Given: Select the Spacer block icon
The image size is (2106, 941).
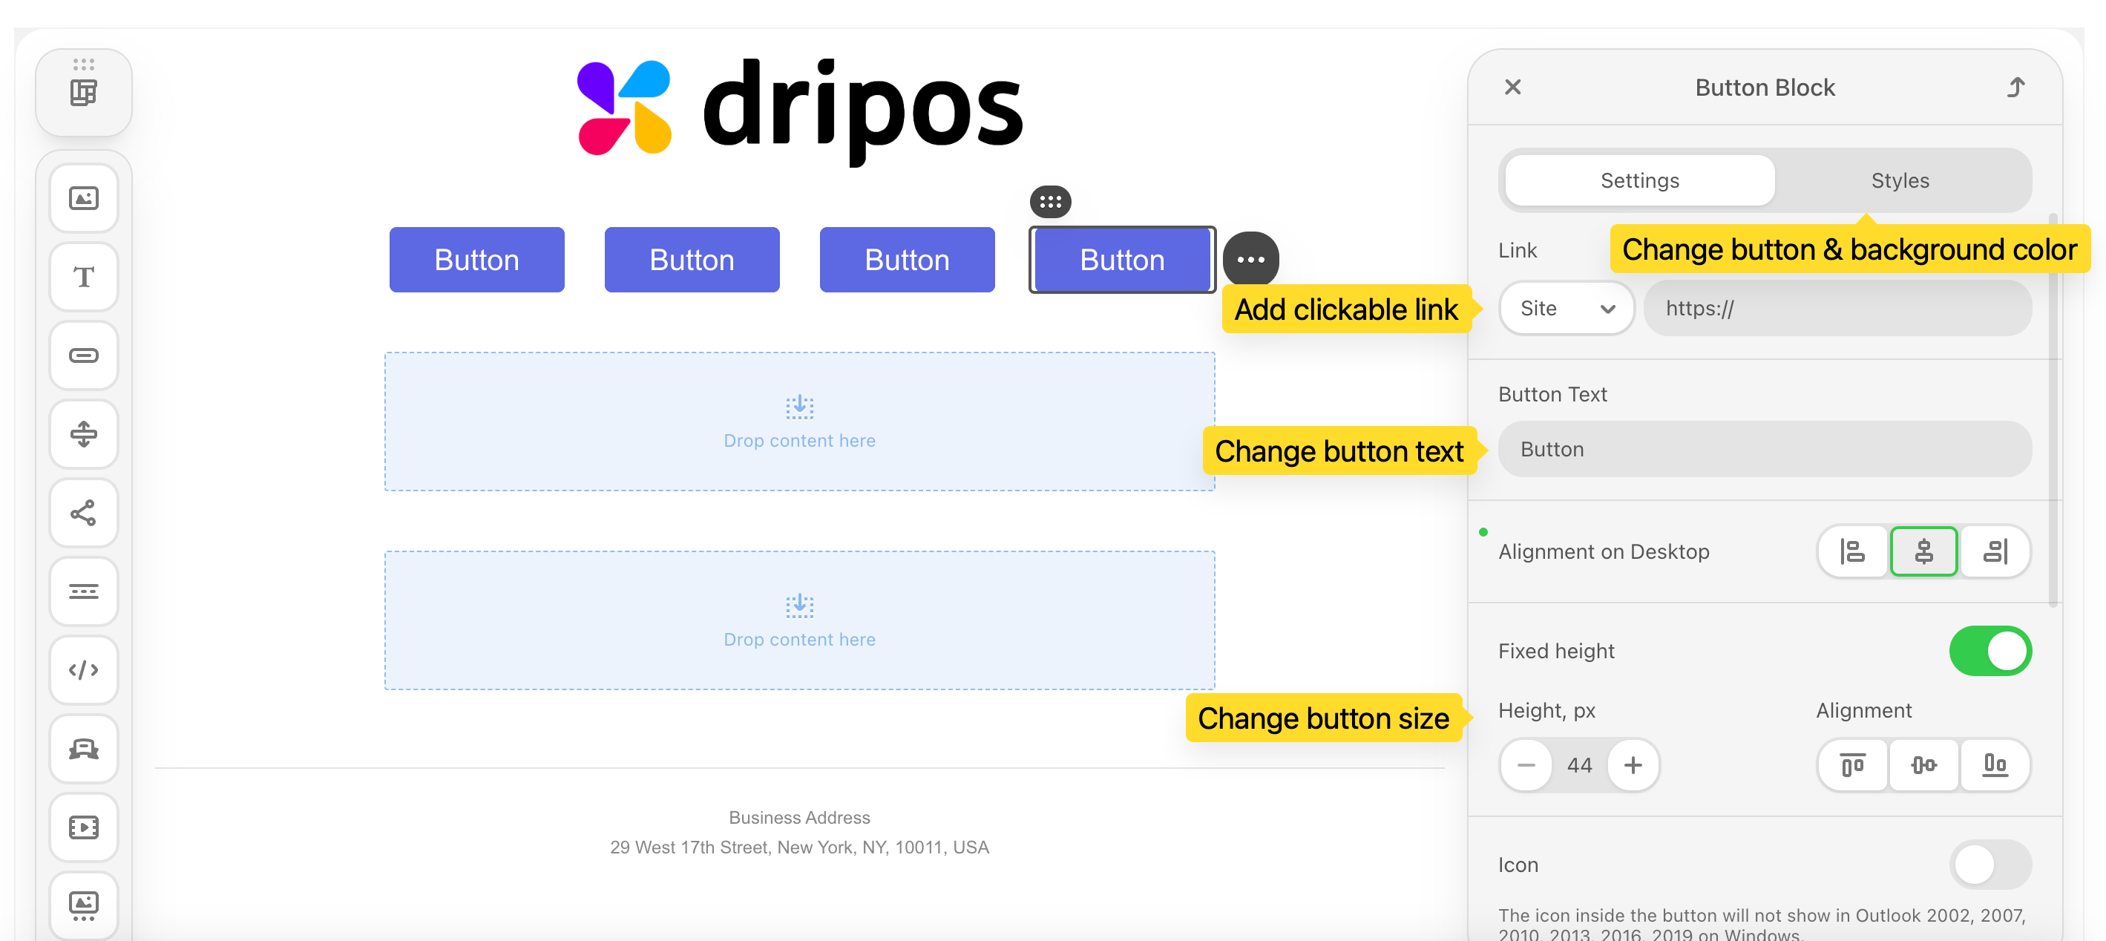Looking at the screenshot, I should point(83,433).
